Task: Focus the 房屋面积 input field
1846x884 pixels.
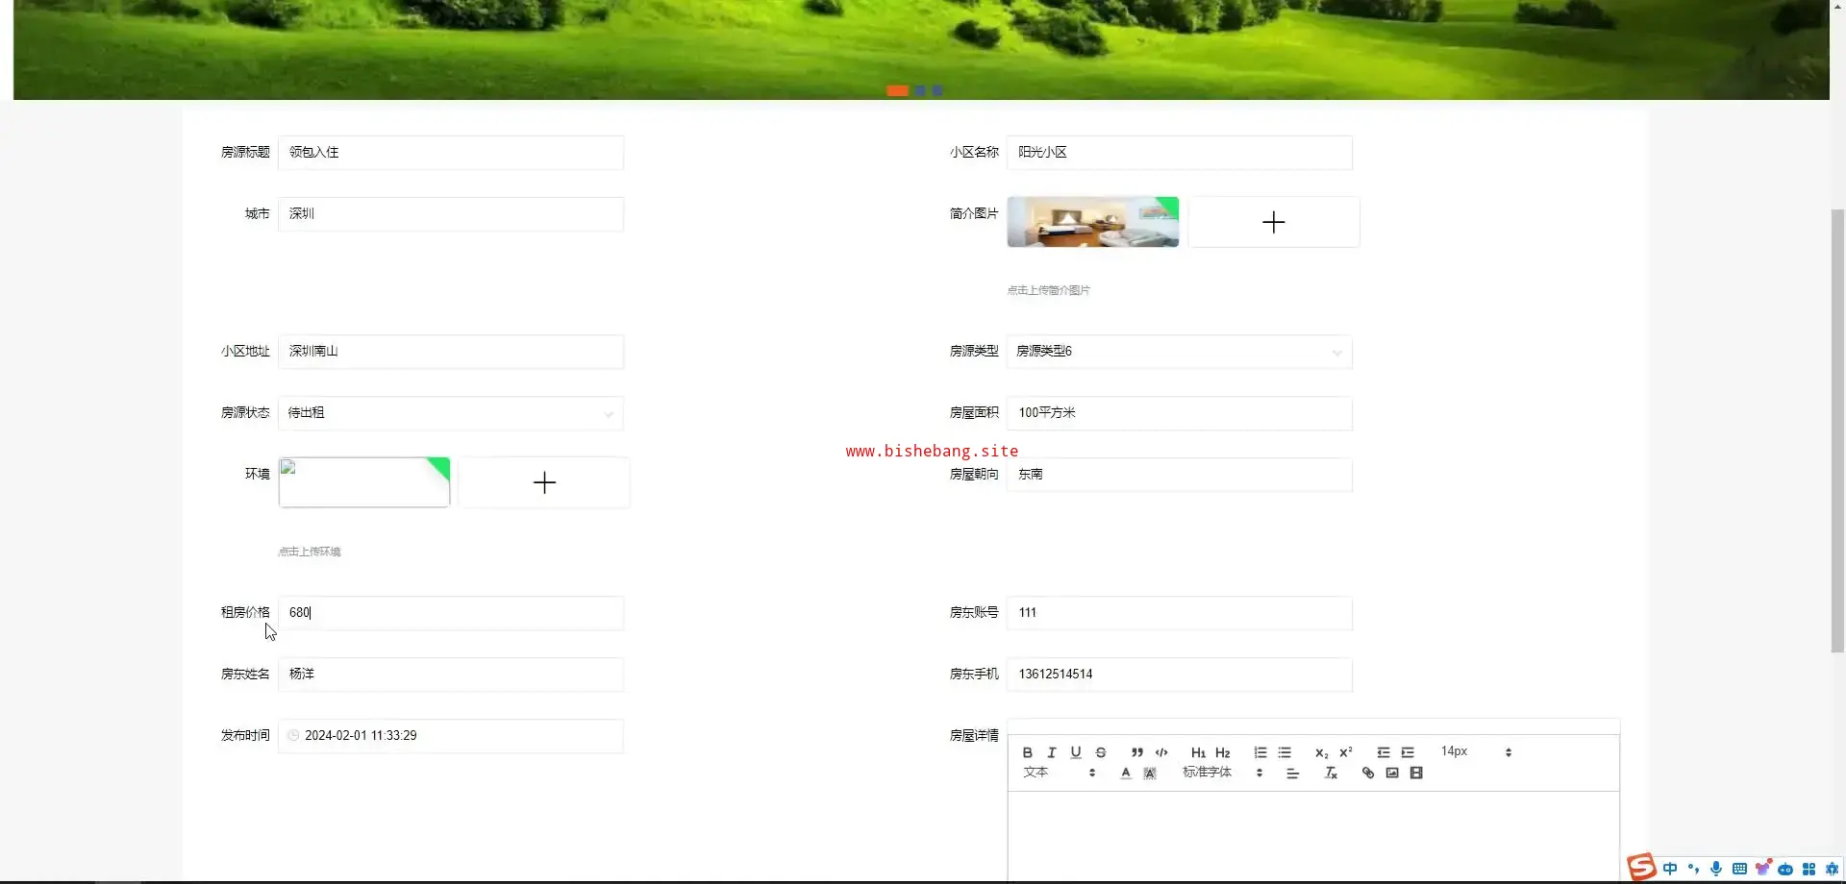Action: coord(1180,413)
